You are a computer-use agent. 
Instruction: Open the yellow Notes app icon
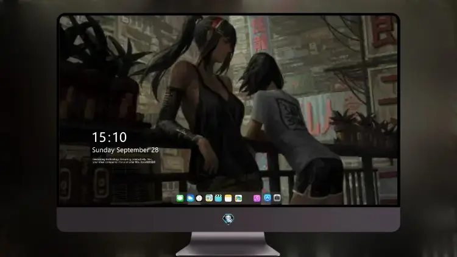pyautogui.click(x=228, y=198)
